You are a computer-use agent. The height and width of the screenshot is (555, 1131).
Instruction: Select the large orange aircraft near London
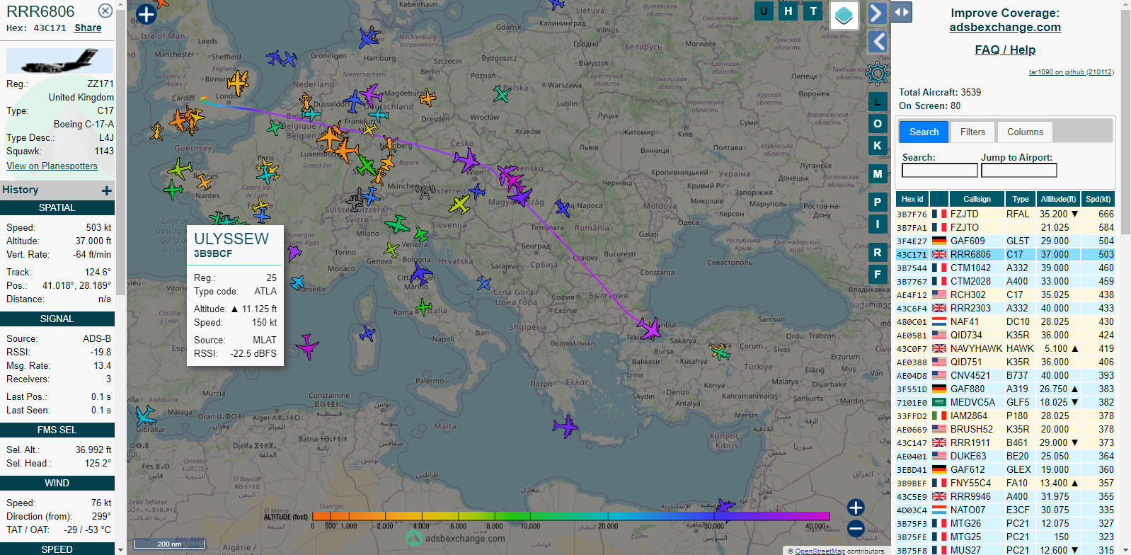coord(238,83)
